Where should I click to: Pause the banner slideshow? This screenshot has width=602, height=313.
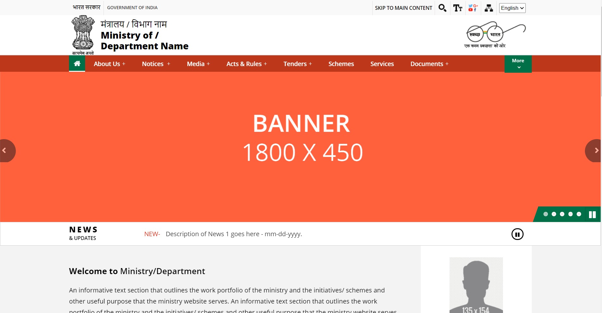pyautogui.click(x=592, y=215)
